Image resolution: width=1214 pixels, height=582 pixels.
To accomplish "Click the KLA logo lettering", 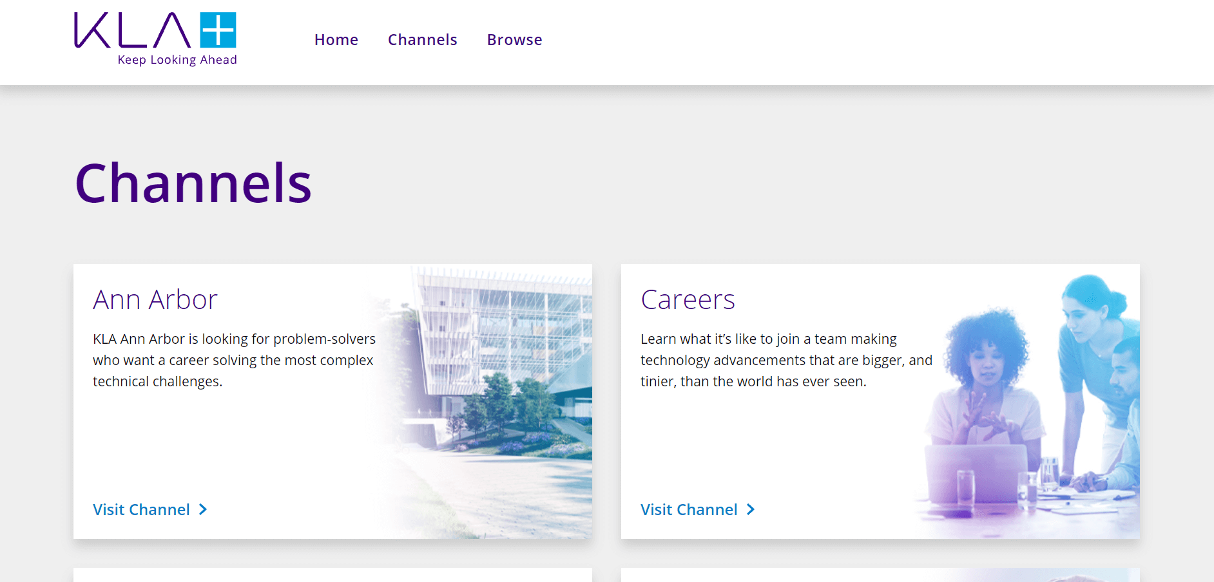I will 132,31.
